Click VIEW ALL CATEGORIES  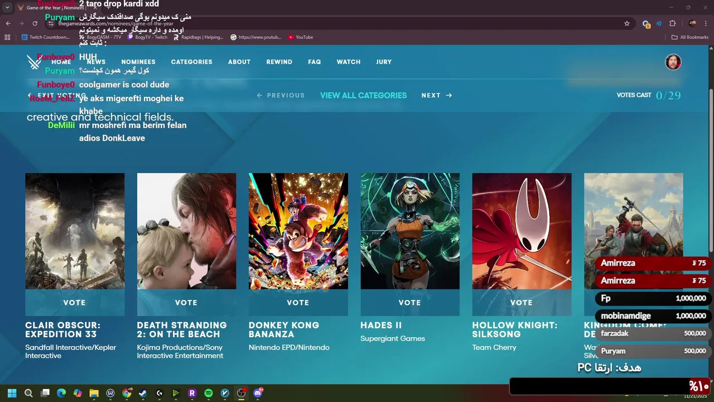[363, 95]
